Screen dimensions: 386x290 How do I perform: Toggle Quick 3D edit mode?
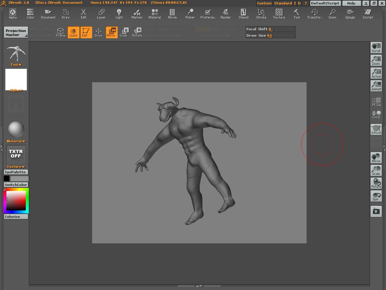click(x=73, y=32)
